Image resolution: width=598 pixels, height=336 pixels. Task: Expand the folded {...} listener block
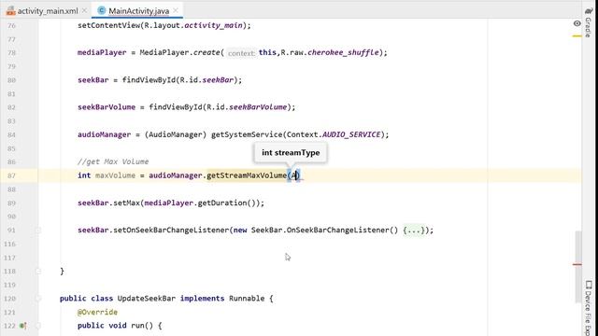tap(414, 231)
